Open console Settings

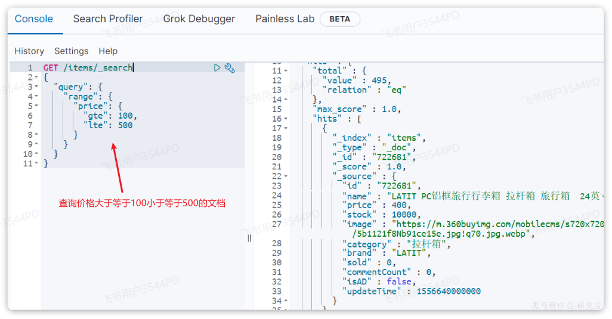pos(72,51)
